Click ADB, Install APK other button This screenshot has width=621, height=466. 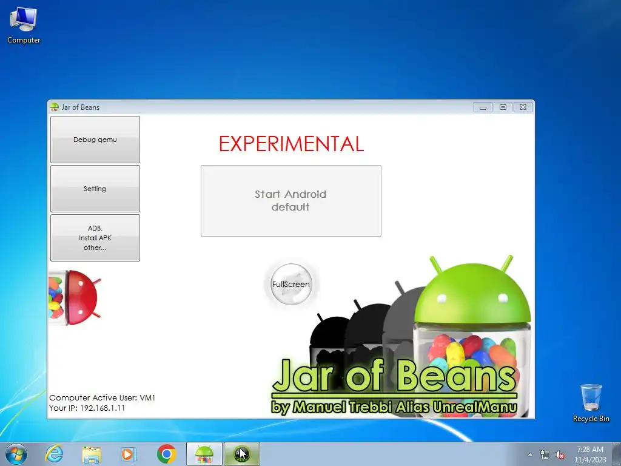[95, 238]
